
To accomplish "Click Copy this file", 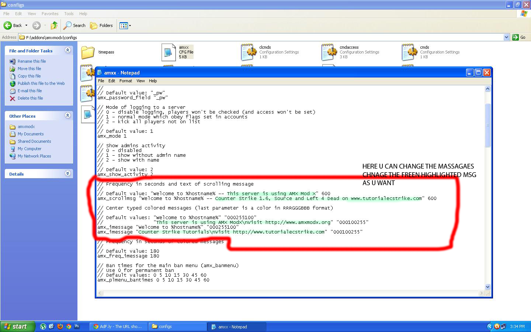I will (x=29, y=76).
